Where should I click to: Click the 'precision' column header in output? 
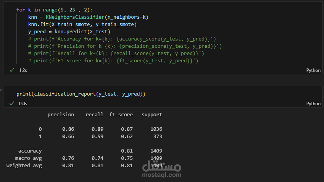coord(61,114)
